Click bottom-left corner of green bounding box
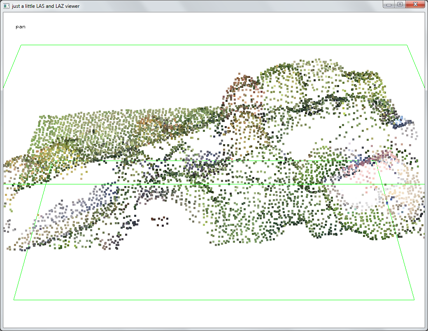 14,300
